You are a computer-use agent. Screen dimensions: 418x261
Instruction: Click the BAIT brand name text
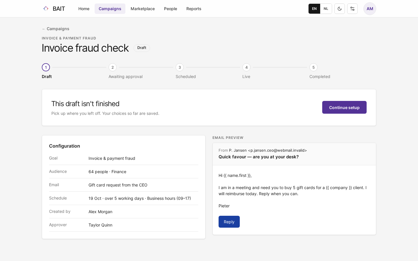pos(59,9)
